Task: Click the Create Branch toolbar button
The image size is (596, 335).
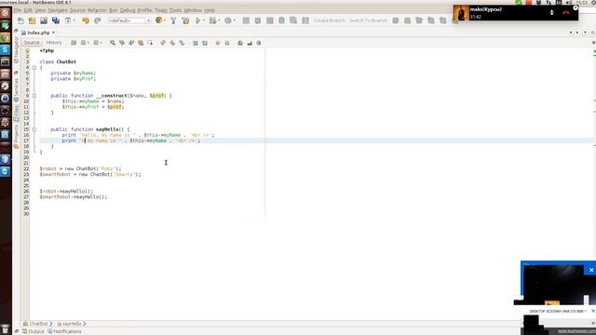Action: tap(329, 20)
